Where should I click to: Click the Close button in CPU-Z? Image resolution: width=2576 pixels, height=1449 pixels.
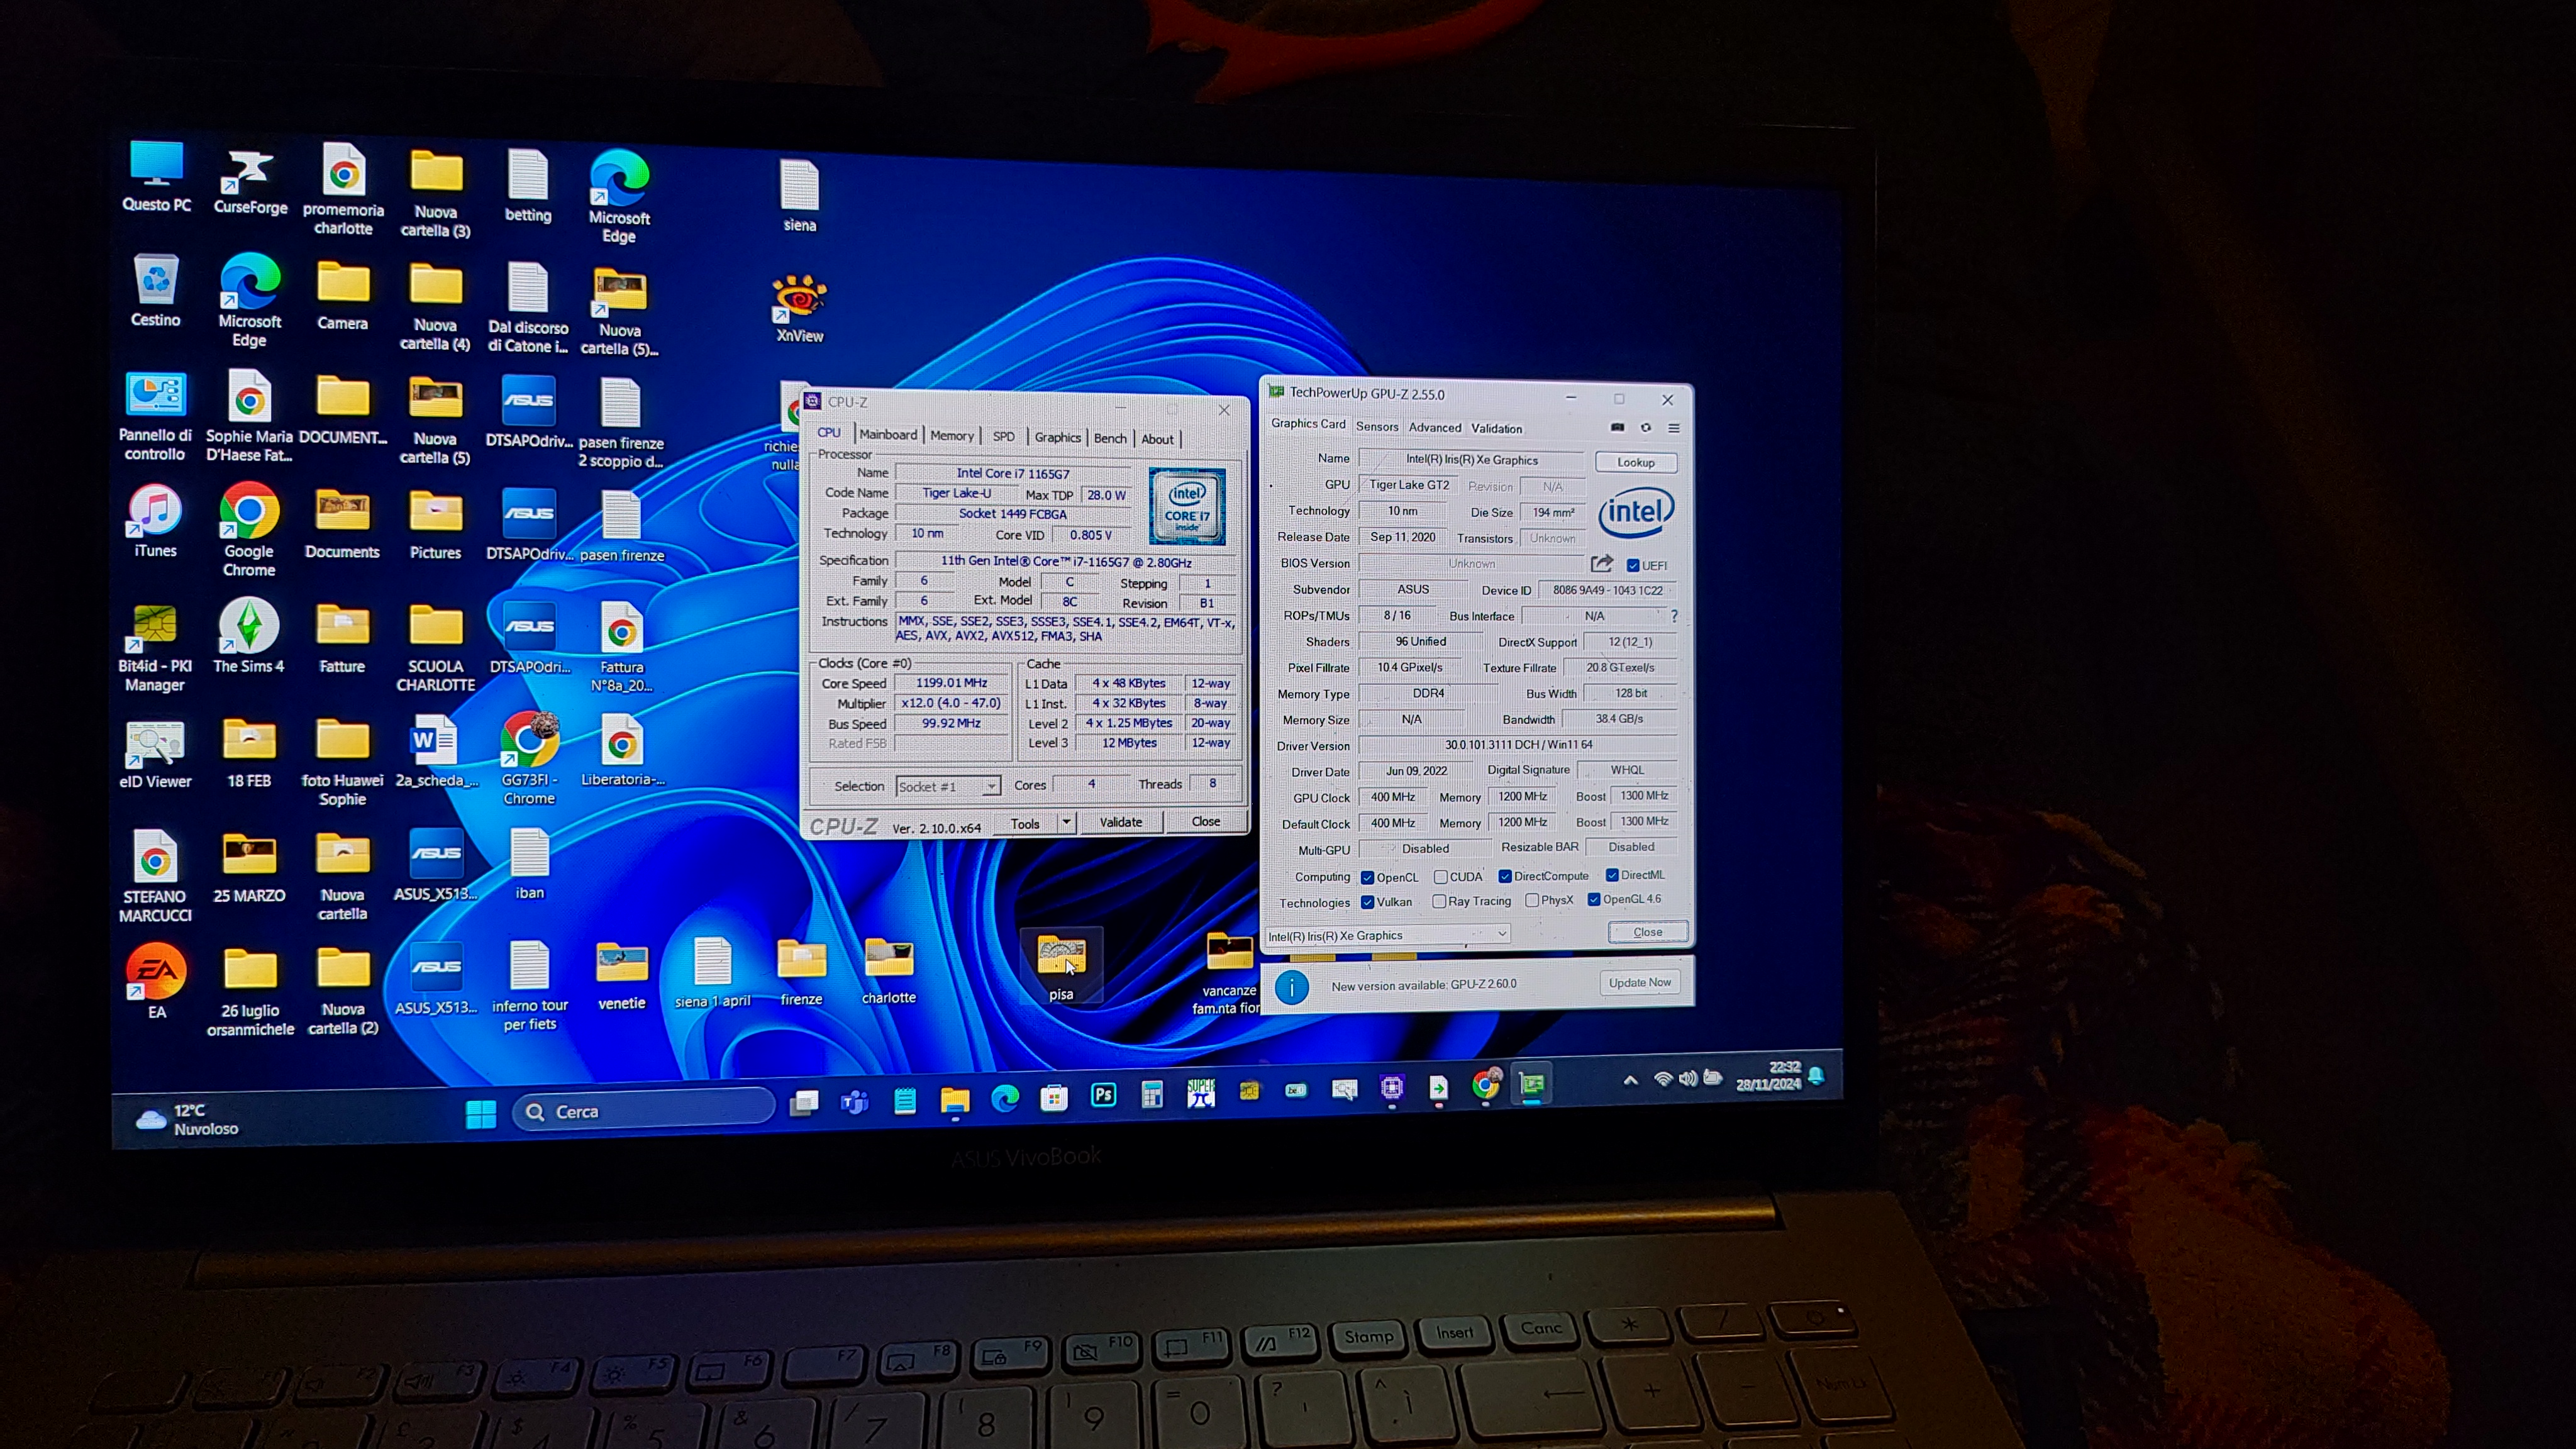click(1205, 821)
